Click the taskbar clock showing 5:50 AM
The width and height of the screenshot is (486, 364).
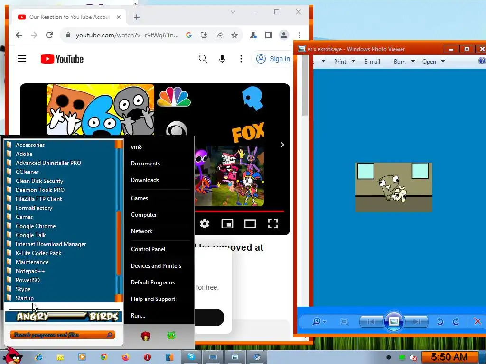(x=449, y=357)
